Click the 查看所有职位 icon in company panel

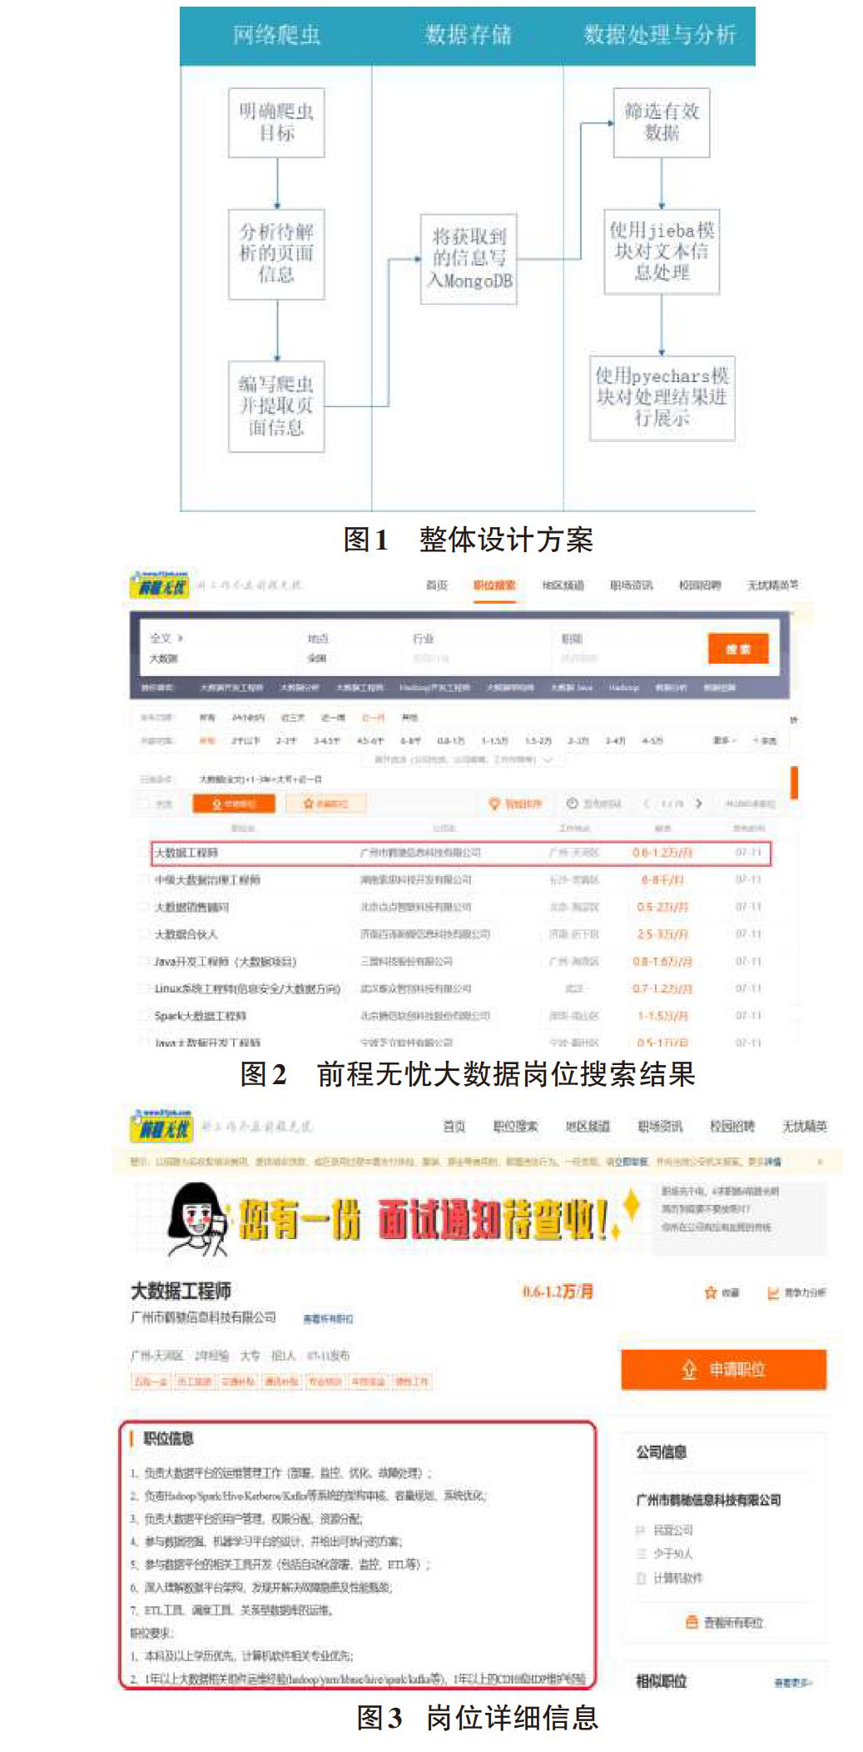pos(692,1621)
